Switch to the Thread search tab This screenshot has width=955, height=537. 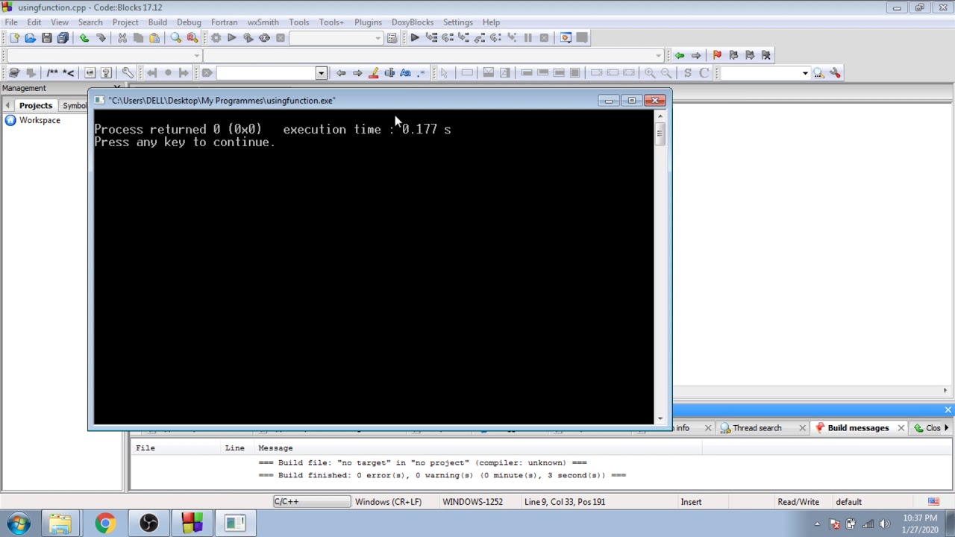click(x=757, y=428)
